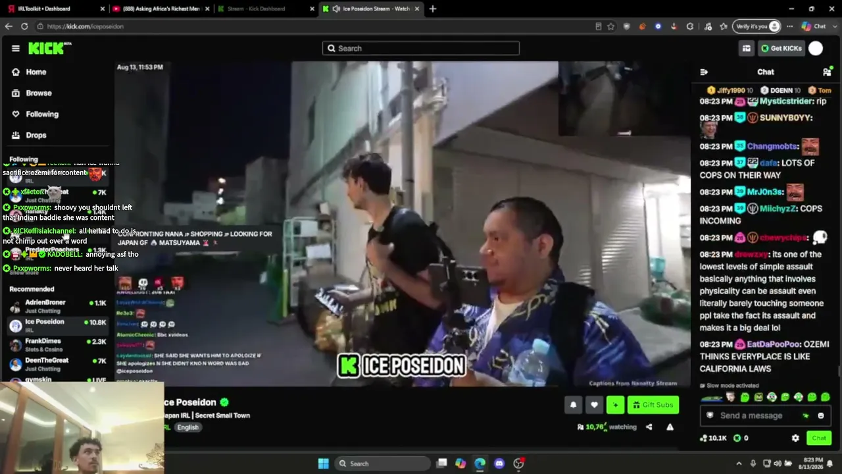Click the Get KICKs button

coord(781,48)
